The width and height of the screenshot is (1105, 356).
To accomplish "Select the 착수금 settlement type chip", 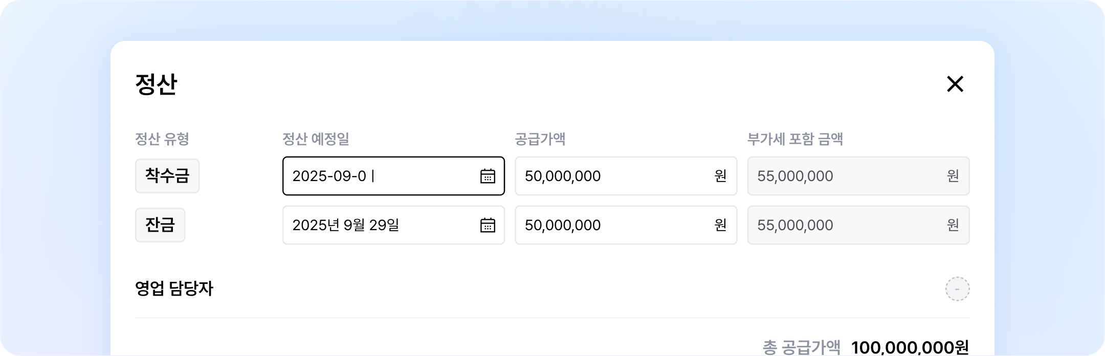I will 167,176.
